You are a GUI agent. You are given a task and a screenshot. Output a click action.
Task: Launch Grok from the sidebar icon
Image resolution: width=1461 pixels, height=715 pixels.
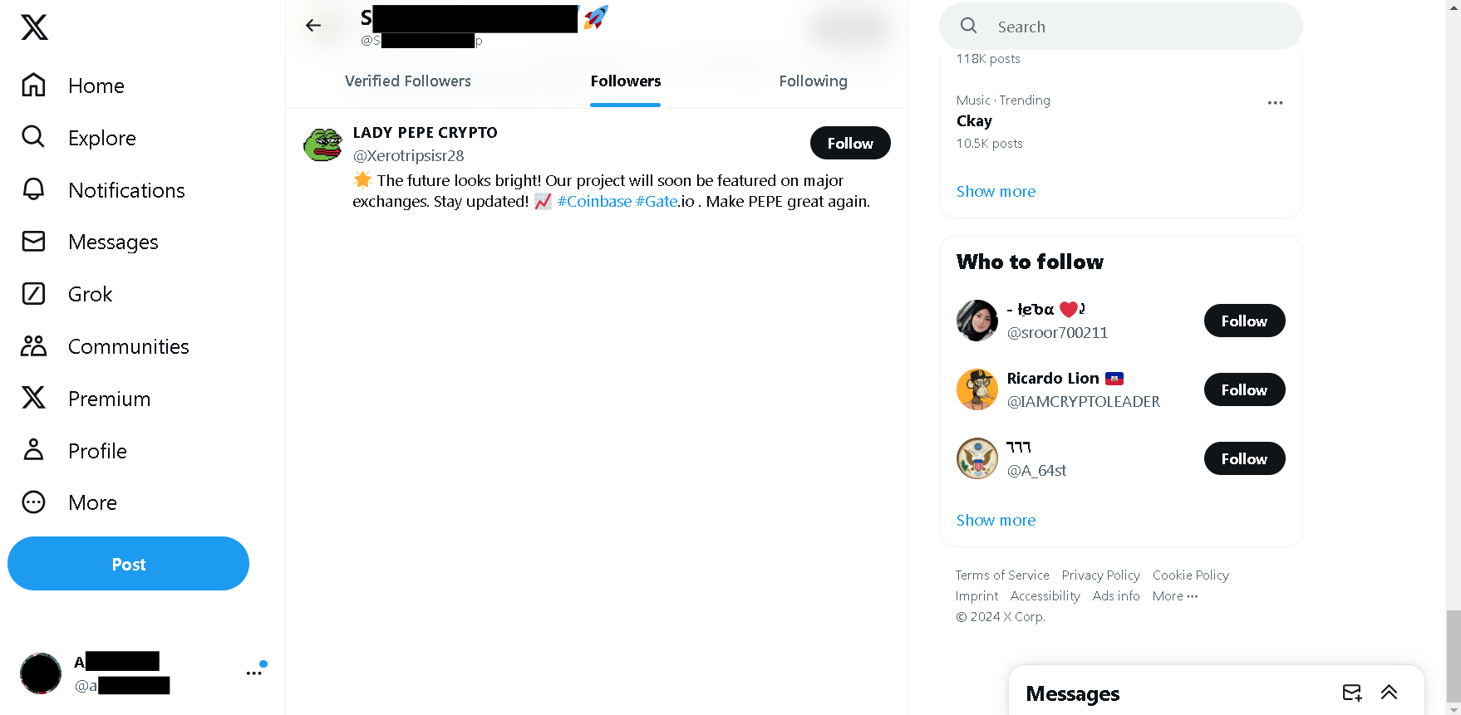[x=33, y=293]
